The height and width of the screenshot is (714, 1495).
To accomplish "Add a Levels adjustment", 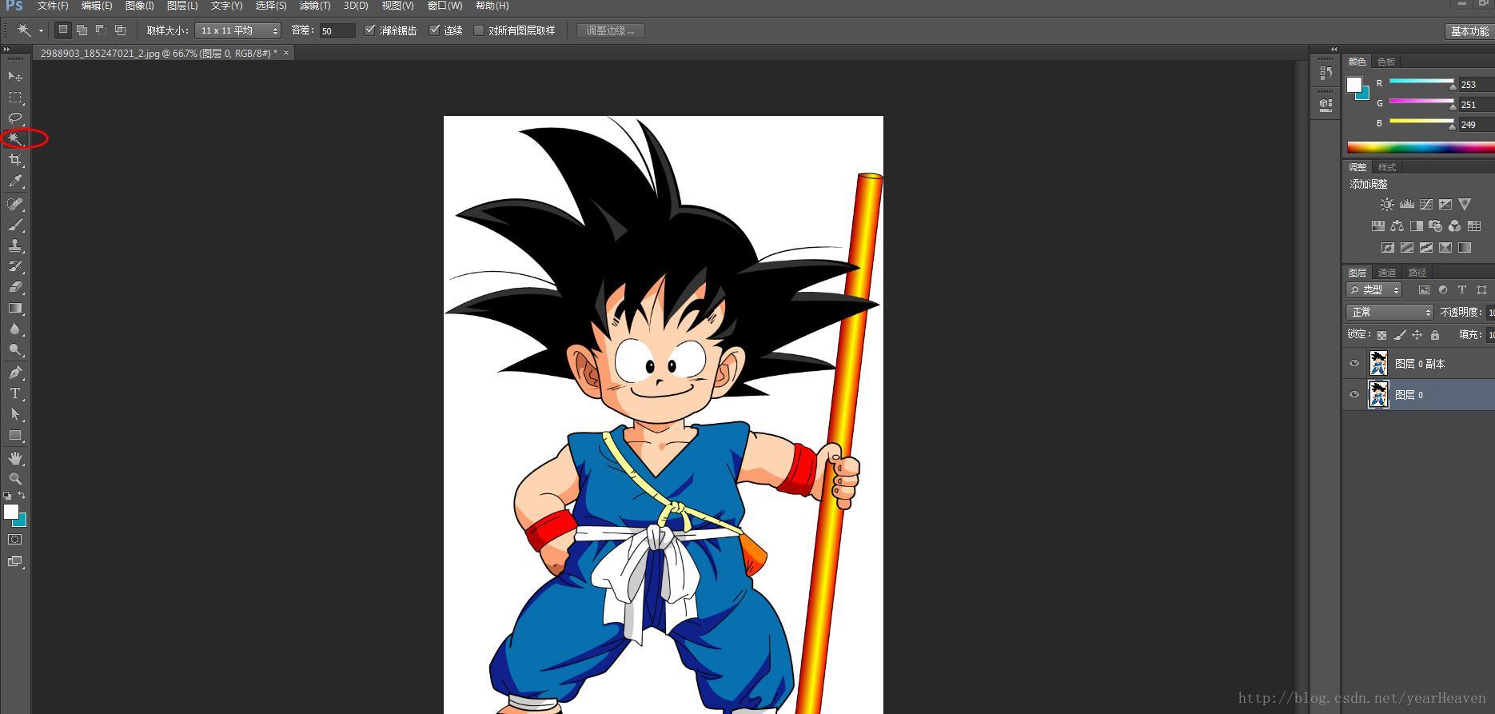I will click(x=1406, y=205).
